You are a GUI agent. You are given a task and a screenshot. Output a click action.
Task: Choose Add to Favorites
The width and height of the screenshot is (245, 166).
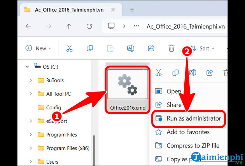click(182, 132)
